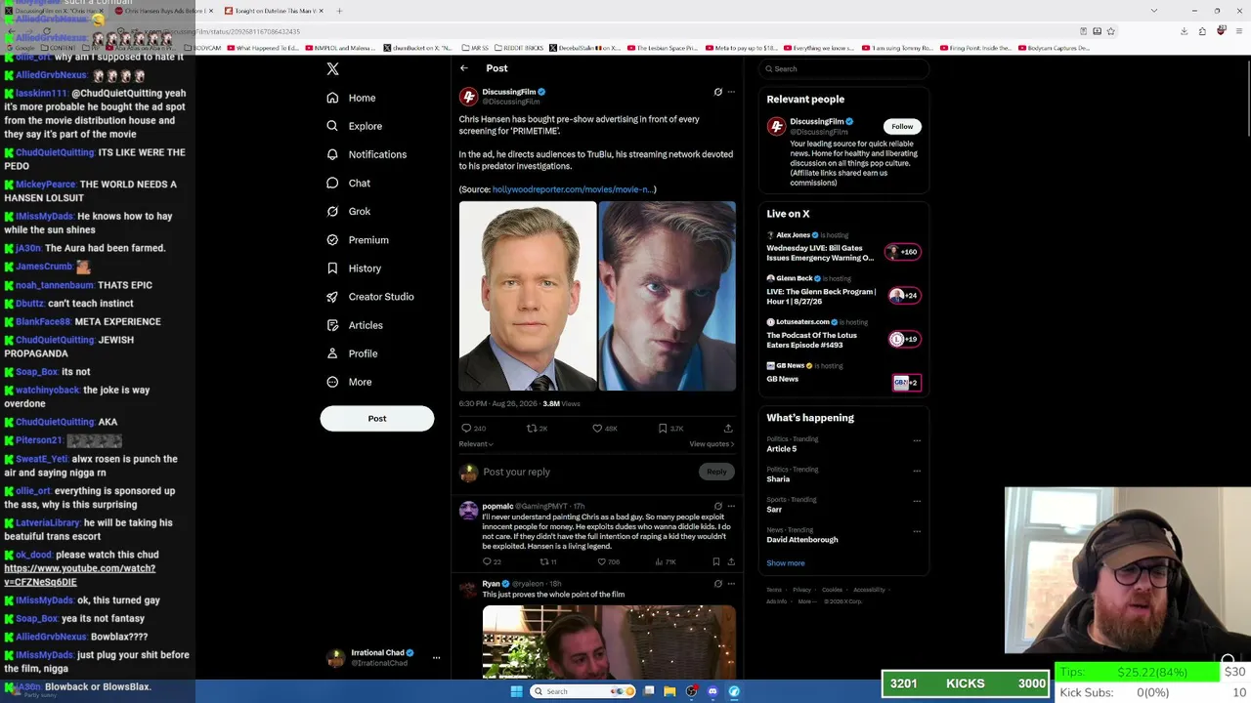Open the Privacy footer link

802,590
